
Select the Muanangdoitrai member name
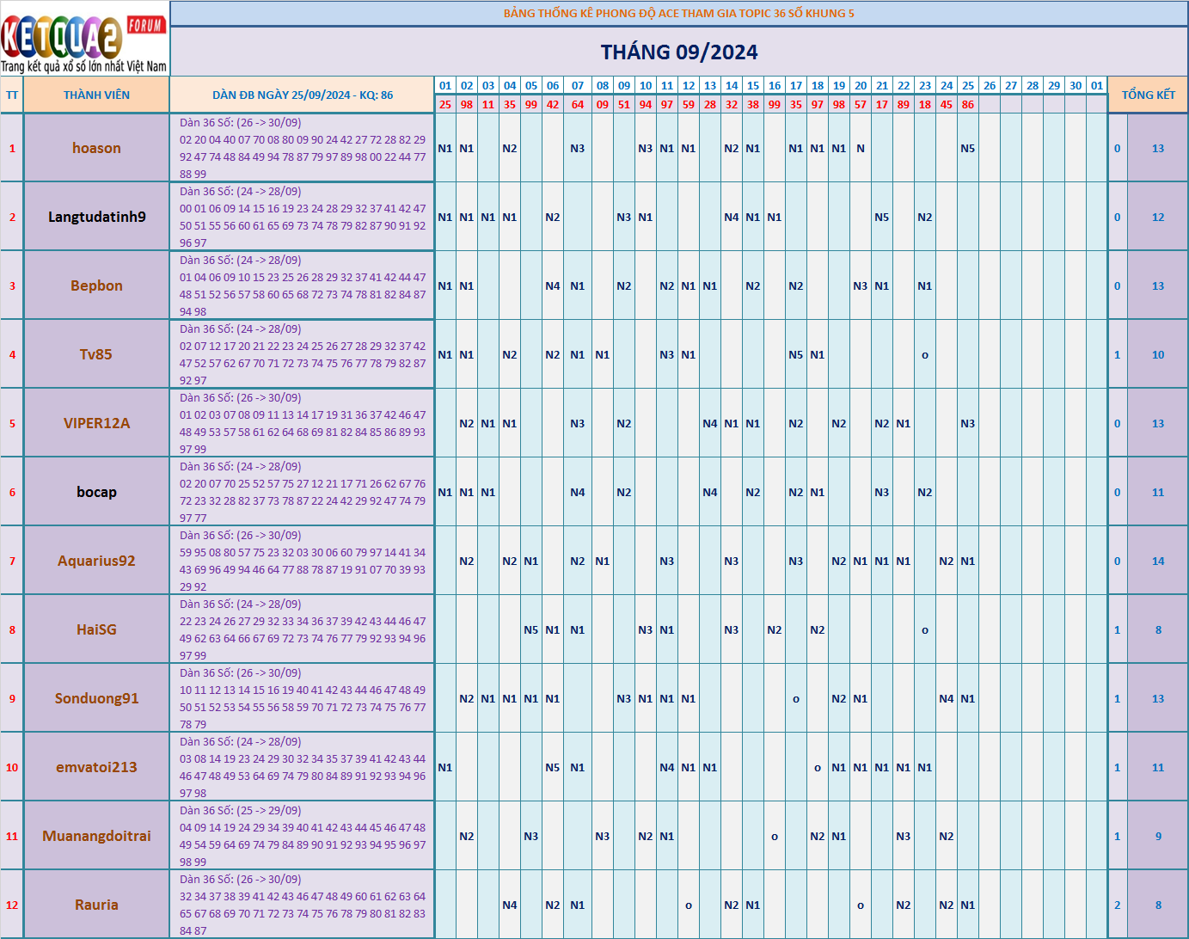(x=96, y=836)
